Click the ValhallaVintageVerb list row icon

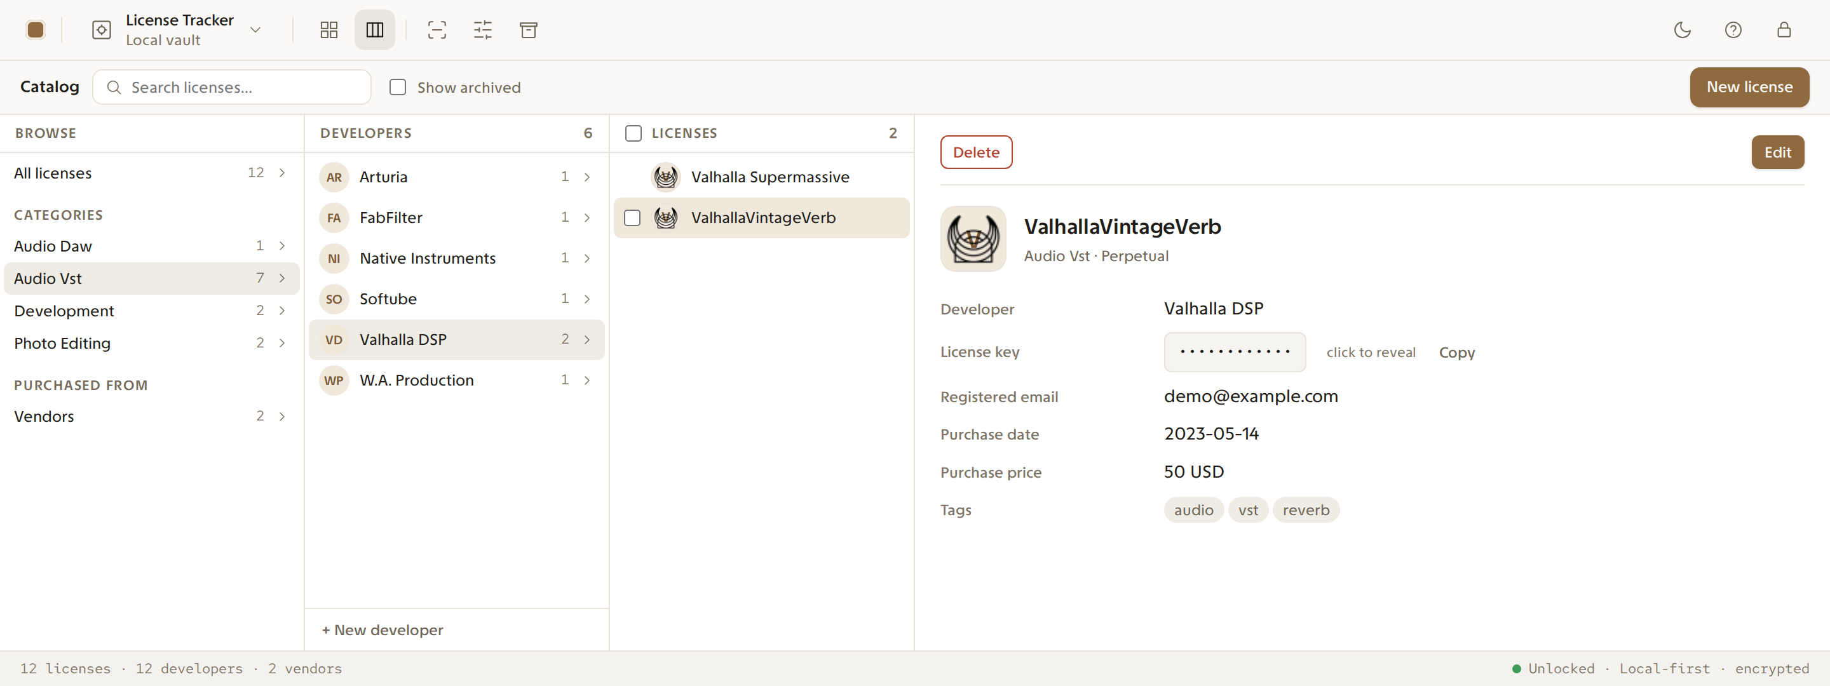(x=666, y=218)
